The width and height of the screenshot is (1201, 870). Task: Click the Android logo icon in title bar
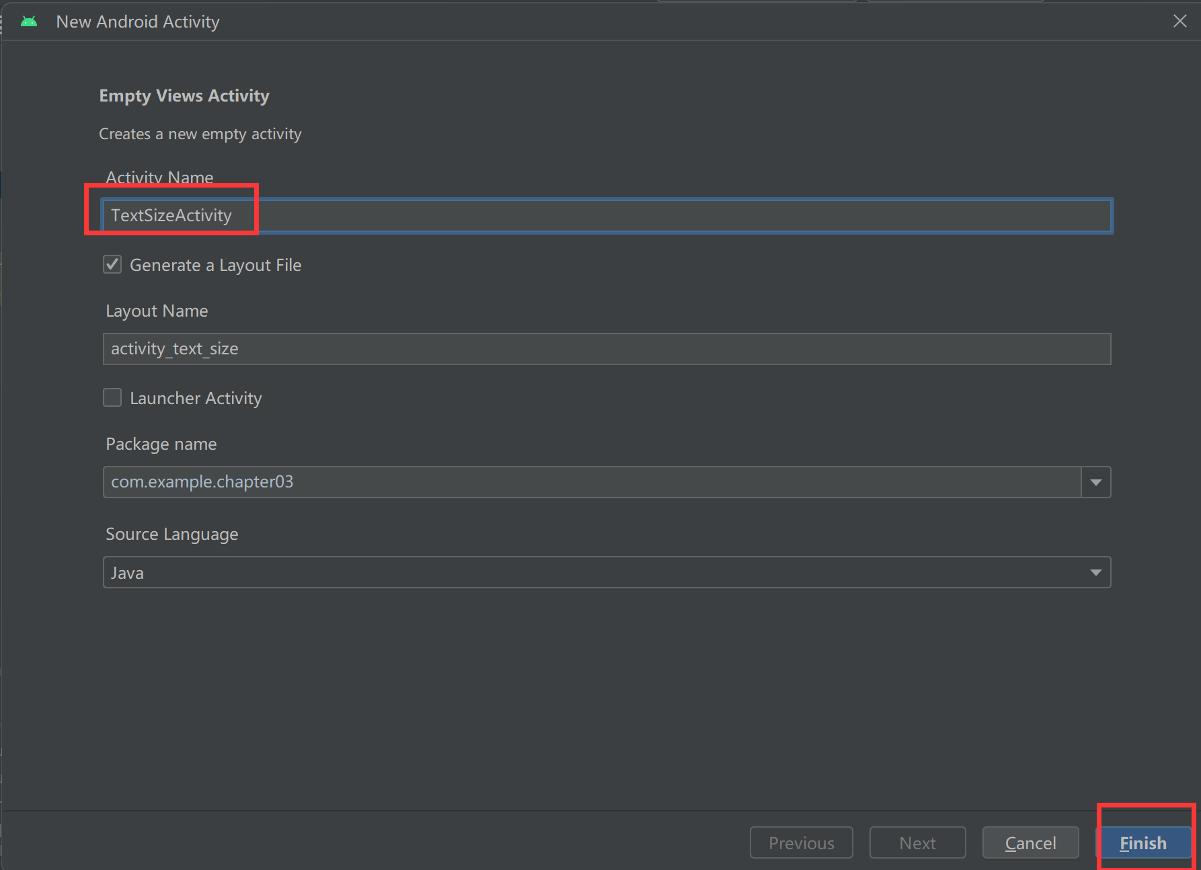click(29, 22)
